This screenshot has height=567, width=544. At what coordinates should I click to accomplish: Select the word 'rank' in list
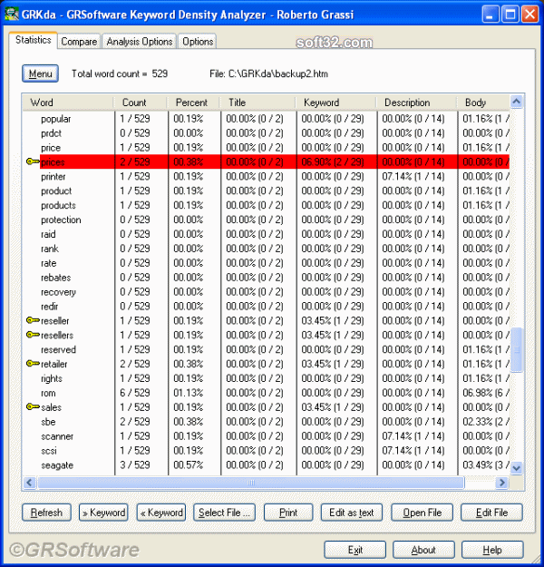click(50, 249)
